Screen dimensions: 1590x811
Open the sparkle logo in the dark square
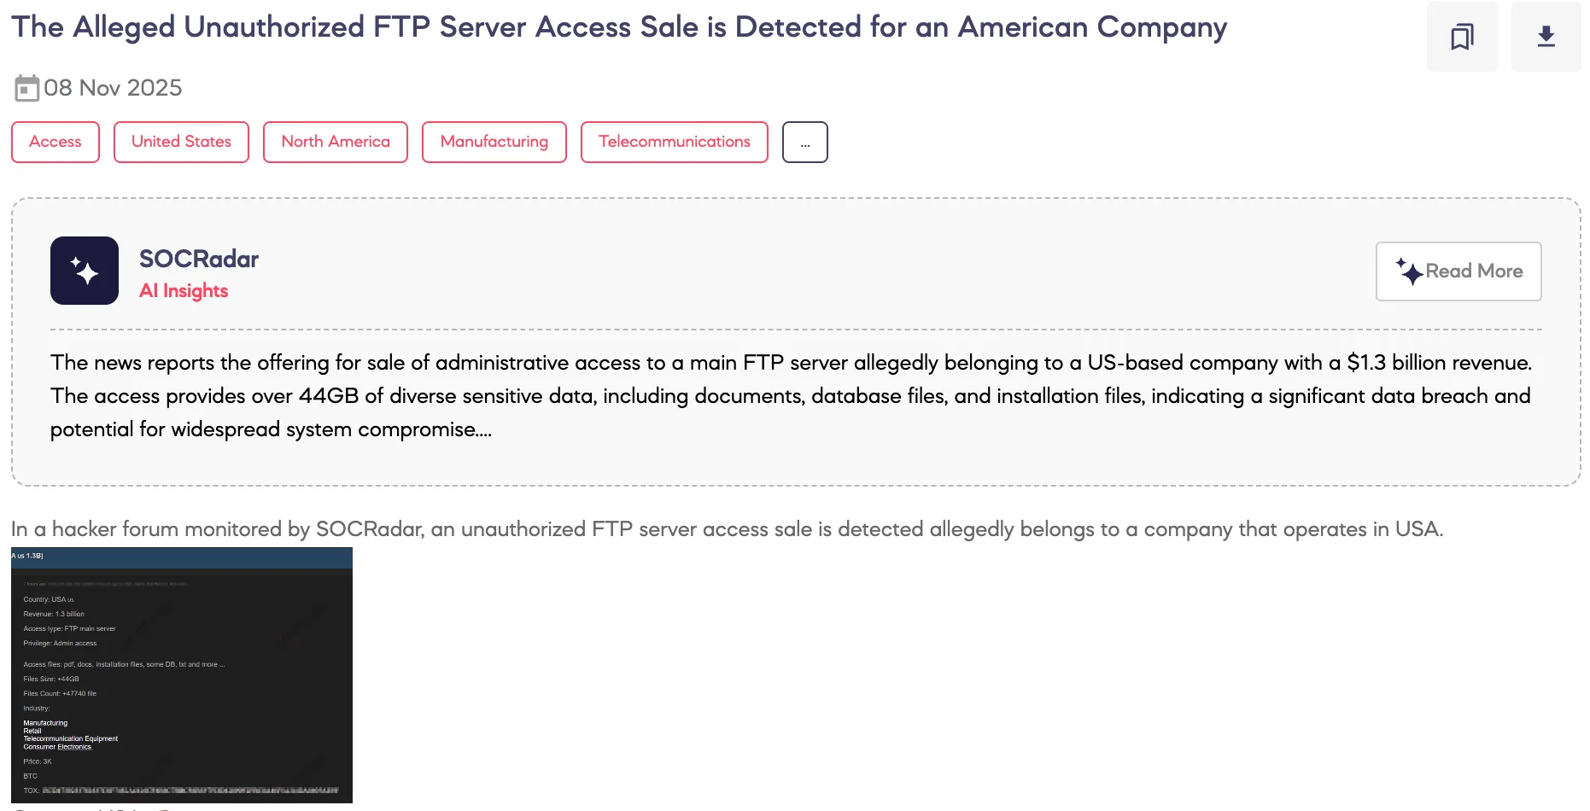(x=84, y=271)
